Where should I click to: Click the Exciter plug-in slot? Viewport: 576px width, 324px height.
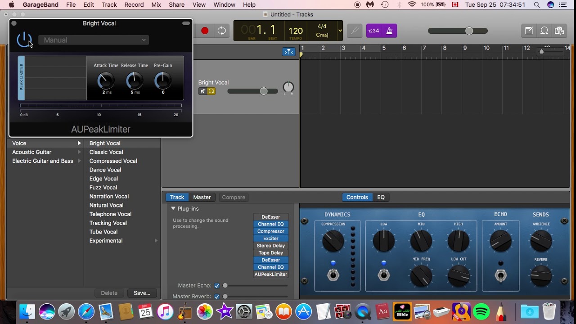click(x=271, y=238)
